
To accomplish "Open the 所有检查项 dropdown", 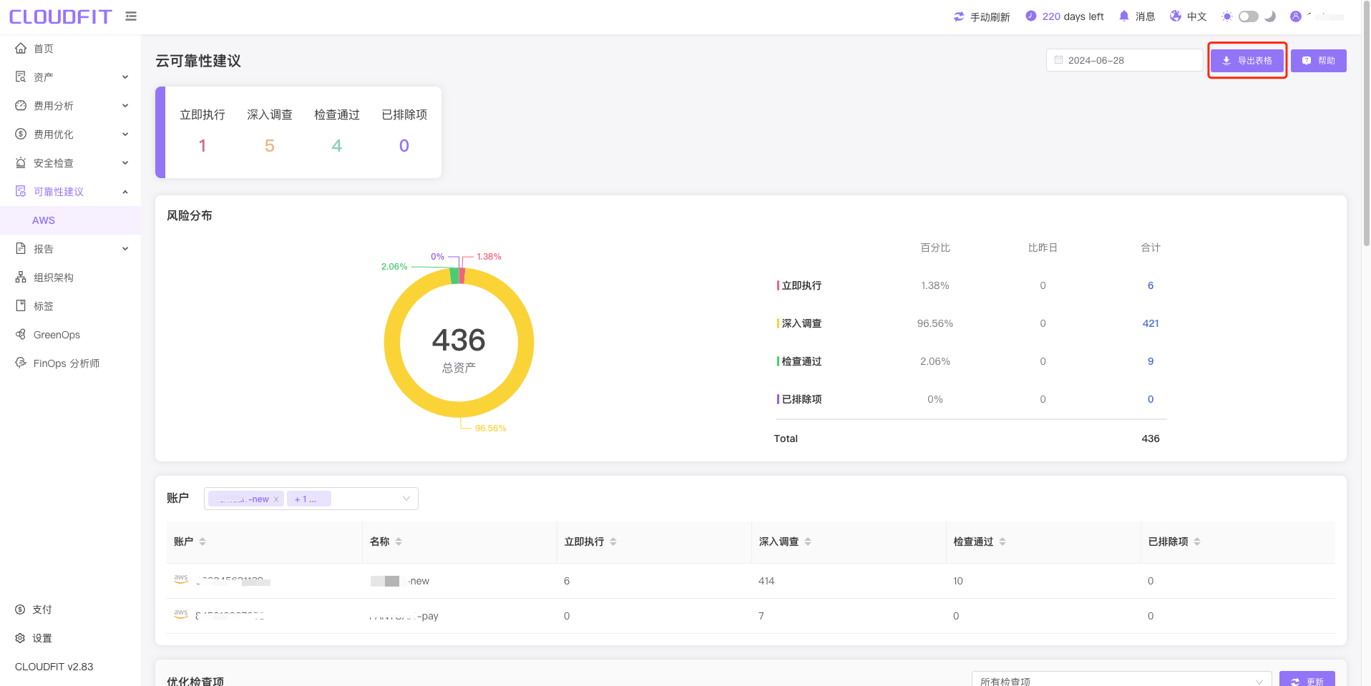I will coord(1121,680).
